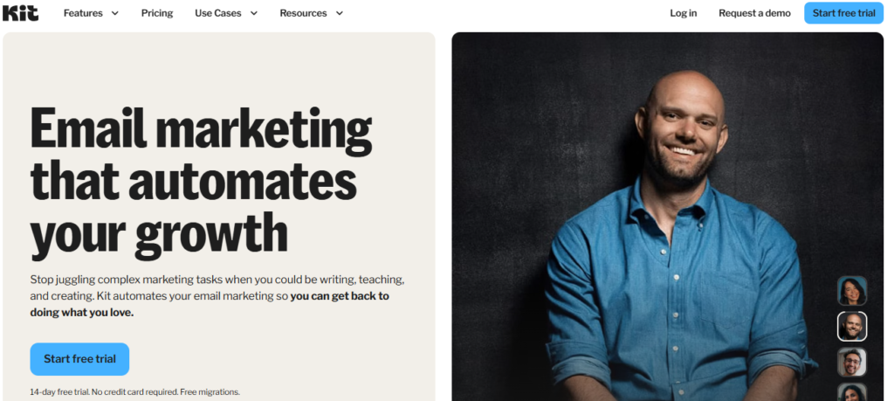This screenshot has width=894, height=401.
Task: Click the bold "doing what you love" text
Action: coord(81,313)
